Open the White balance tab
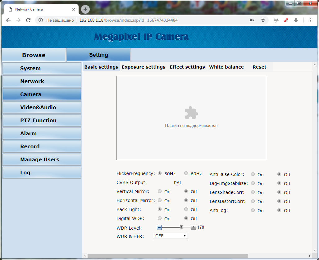The width and height of the screenshot is (319, 260). pyautogui.click(x=226, y=67)
